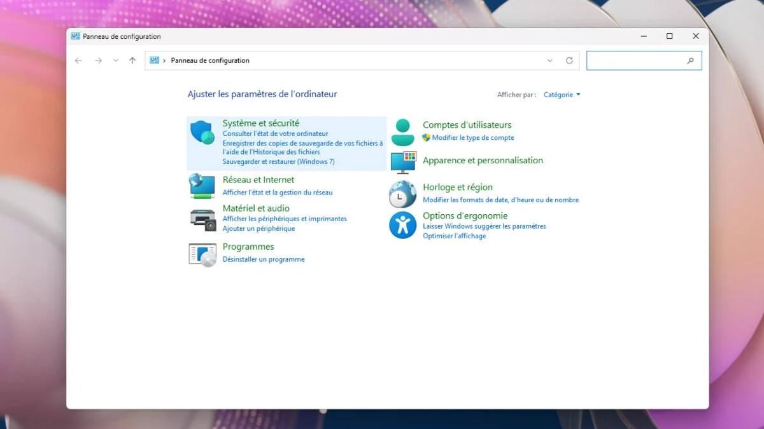Close the Panneau de configuration window
The width and height of the screenshot is (764, 429).
pyautogui.click(x=695, y=36)
